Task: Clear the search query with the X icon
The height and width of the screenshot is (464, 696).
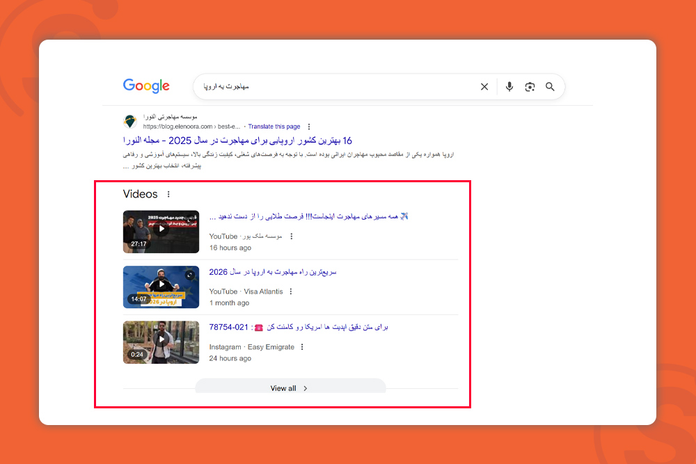Action: click(484, 86)
